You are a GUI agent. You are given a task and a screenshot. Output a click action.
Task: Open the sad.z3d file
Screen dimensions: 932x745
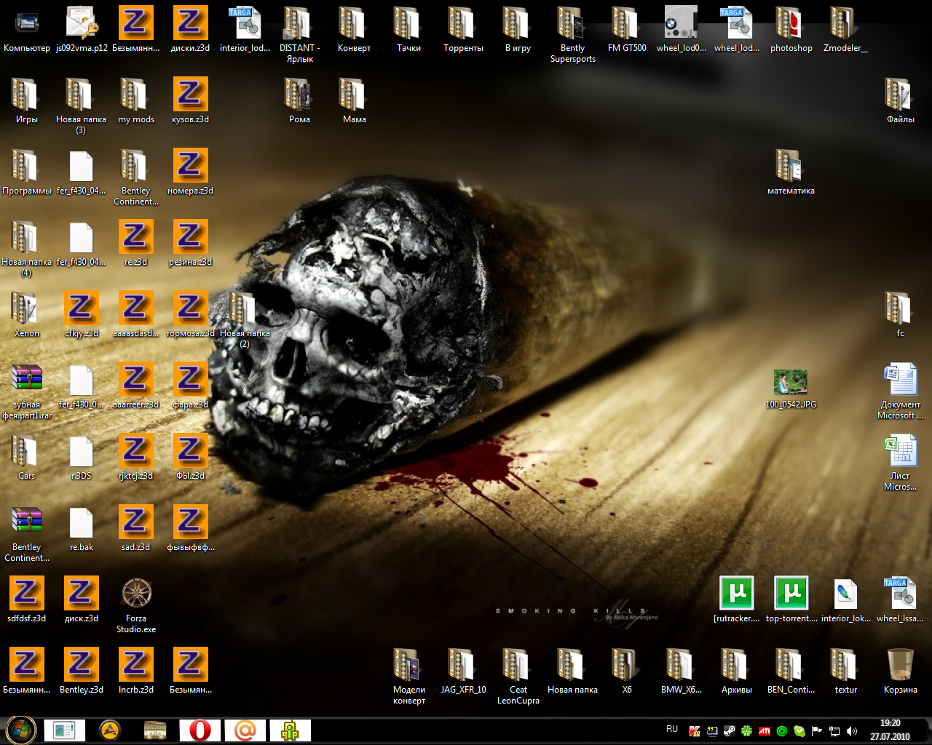[x=136, y=530]
